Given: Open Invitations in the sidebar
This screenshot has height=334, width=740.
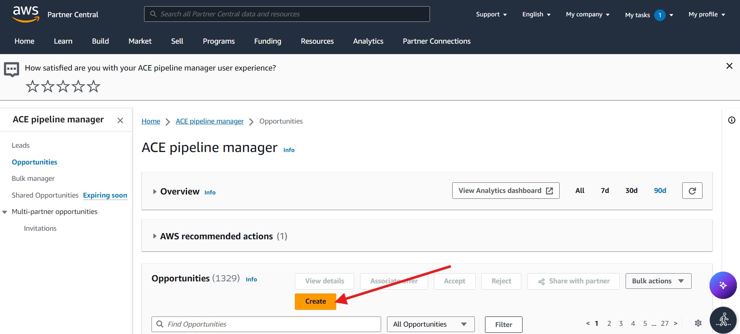Looking at the screenshot, I should [40, 228].
